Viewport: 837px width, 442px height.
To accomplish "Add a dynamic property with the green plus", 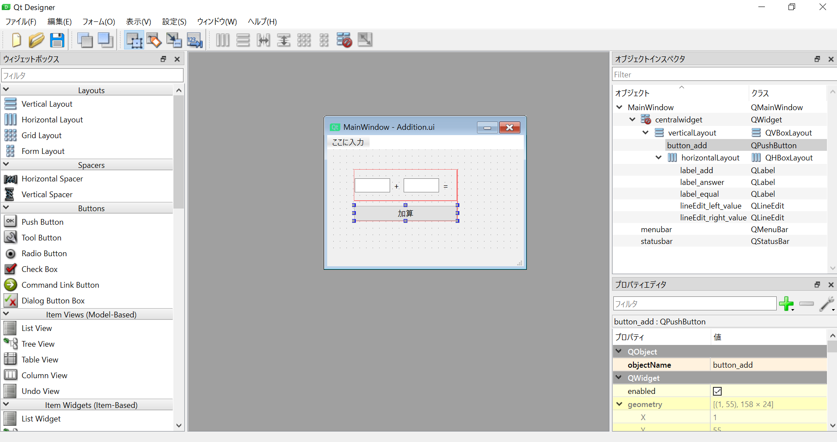I will tap(786, 304).
